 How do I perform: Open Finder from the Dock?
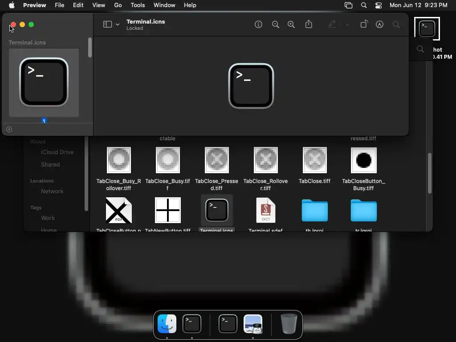pos(167,324)
